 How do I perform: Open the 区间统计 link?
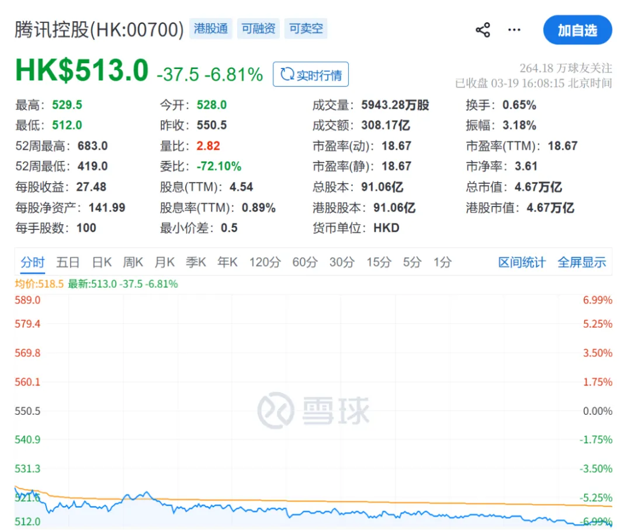pos(522,263)
